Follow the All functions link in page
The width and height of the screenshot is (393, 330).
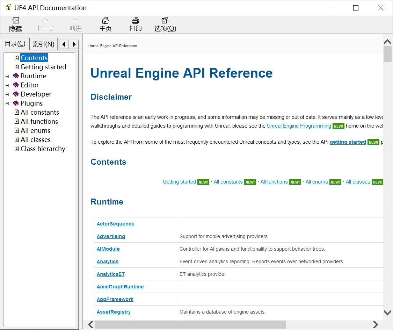274,182
